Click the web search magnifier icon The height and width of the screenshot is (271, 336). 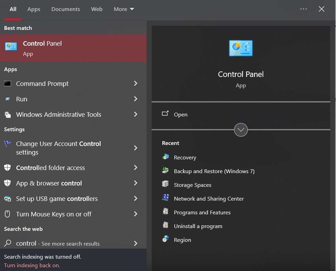(x=8, y=243)
